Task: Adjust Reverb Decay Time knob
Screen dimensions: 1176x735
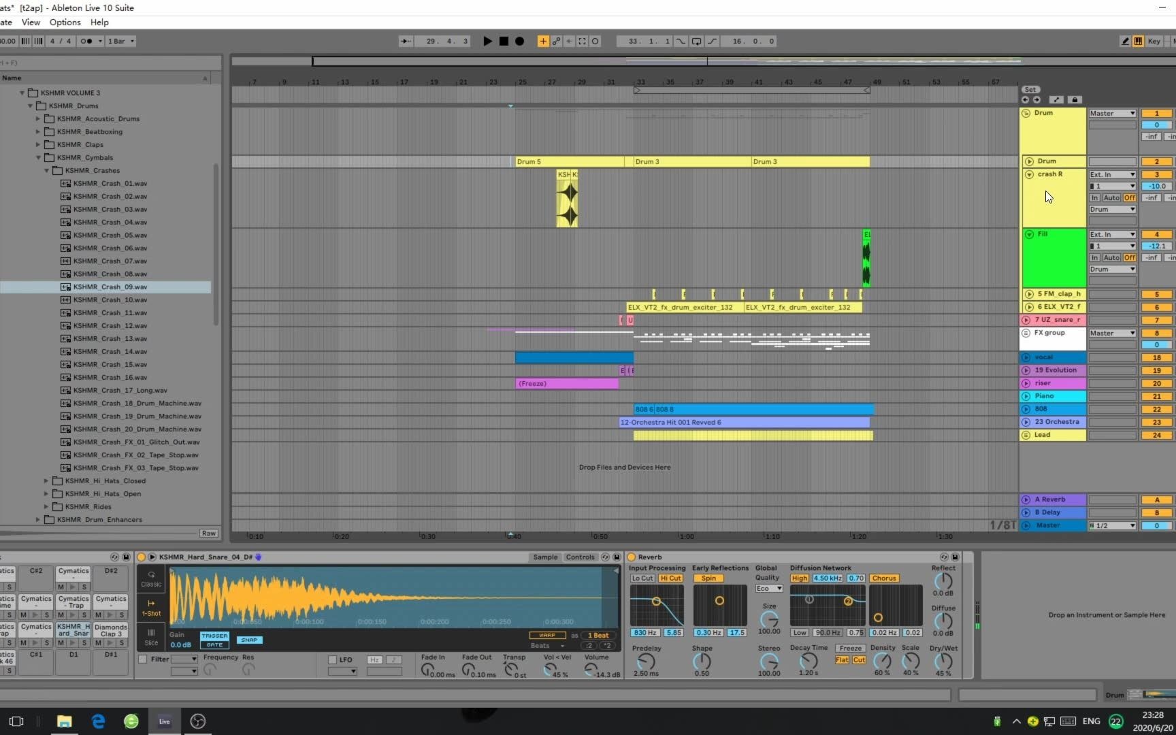Action: pos(808,660)
